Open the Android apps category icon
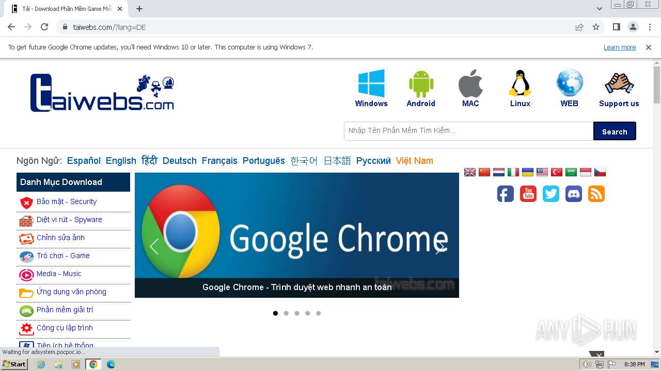 (421, 83)
